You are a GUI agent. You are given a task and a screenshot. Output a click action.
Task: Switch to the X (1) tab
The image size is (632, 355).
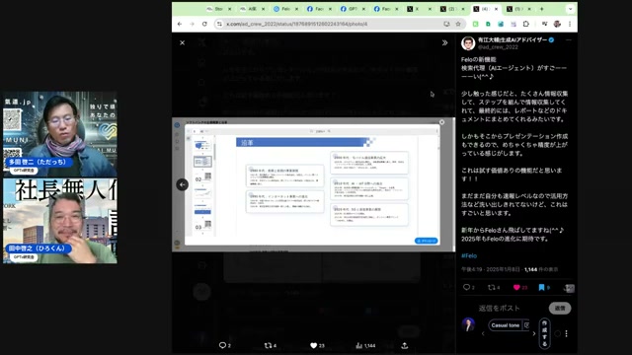(518, 9)
